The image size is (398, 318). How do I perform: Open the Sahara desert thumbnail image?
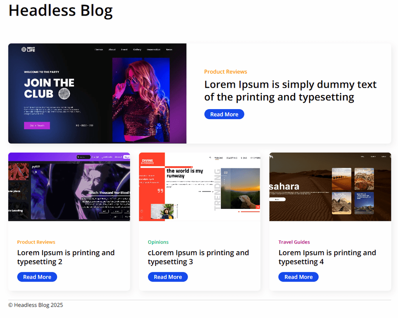tap(330, 187)
